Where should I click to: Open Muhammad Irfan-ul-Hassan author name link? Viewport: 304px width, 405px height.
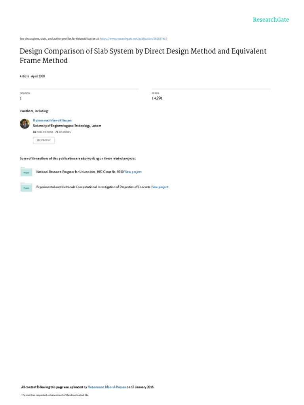tap(52, 120)
